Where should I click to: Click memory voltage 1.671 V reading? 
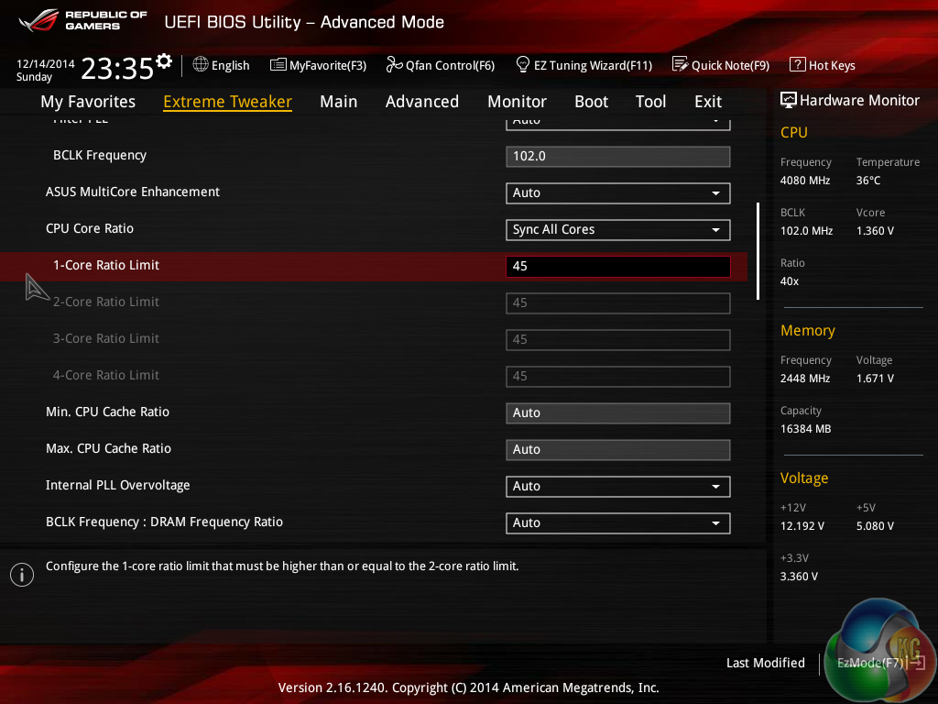click(x=875, y=379)
